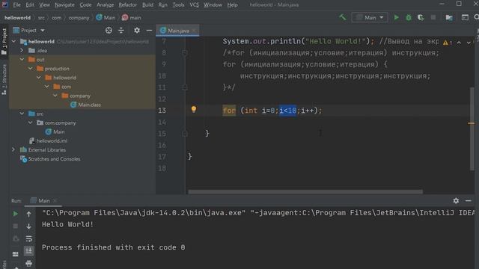Rerun Main in Run panel

[x=15, y=214]
